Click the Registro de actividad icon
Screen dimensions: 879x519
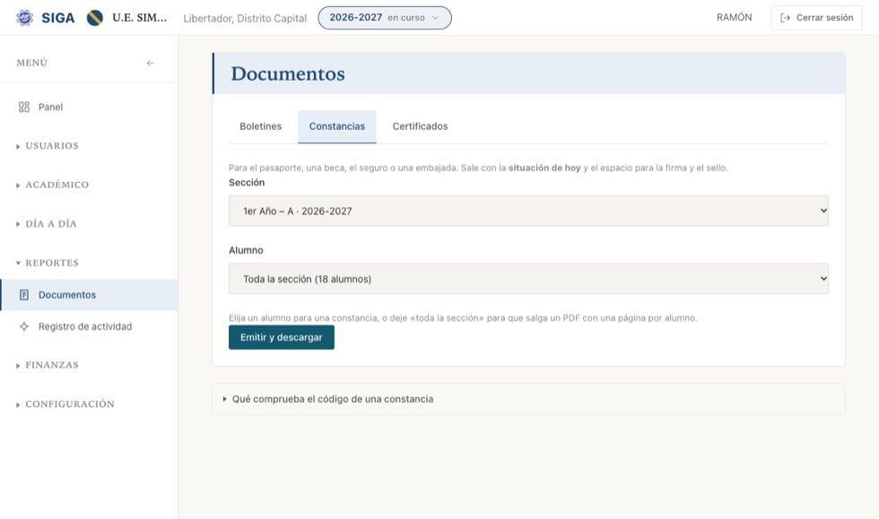[x=24, y=326]
